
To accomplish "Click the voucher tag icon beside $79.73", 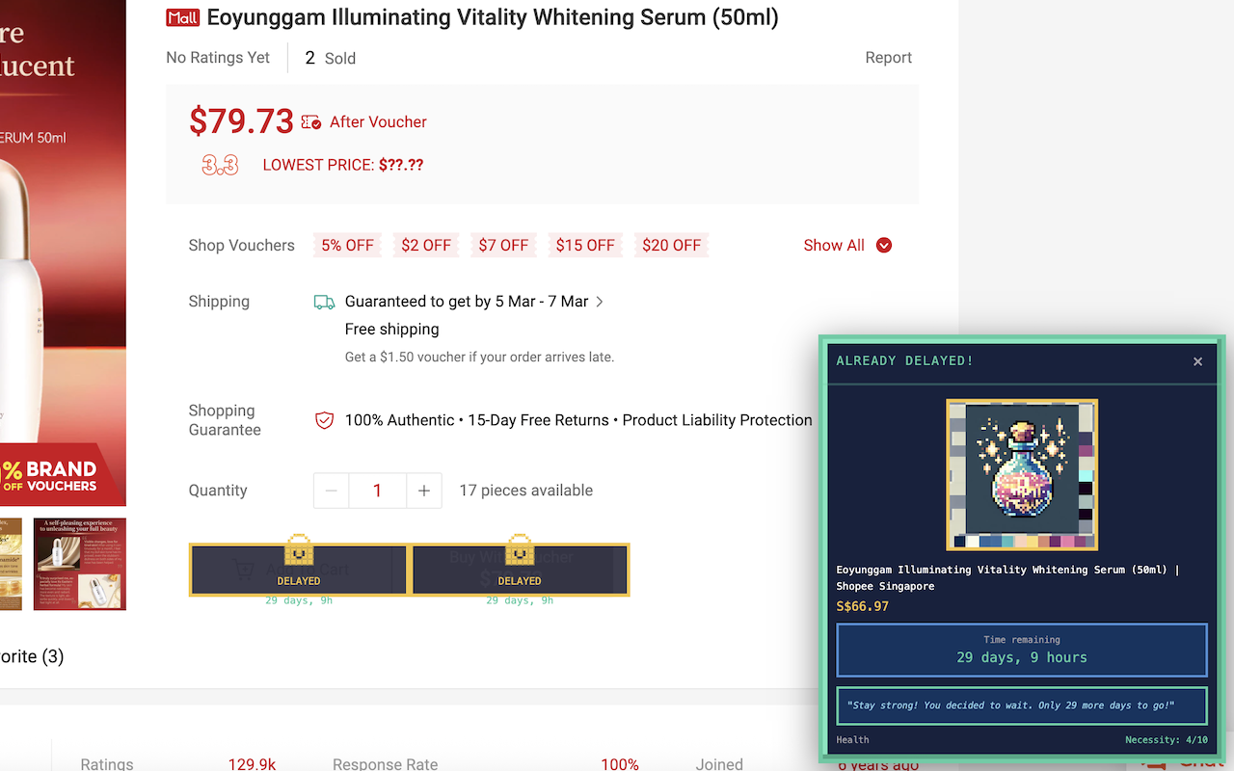I will pyautogui.click(x=310, y=122).
